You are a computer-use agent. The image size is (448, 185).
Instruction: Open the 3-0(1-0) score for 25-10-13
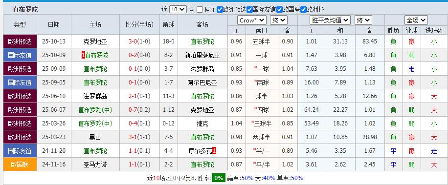139,41
